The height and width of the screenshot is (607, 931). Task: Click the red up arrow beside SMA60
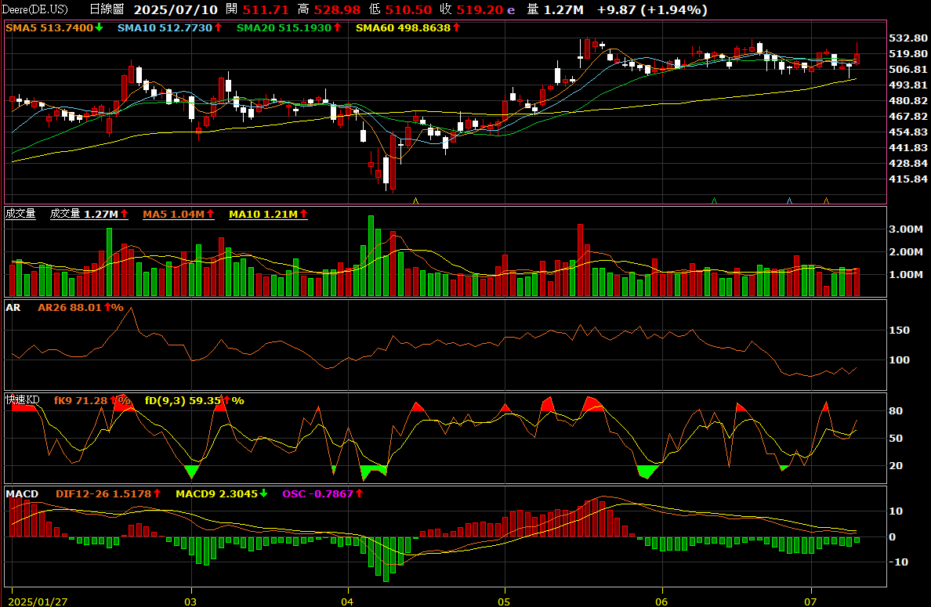coord(457,27)
